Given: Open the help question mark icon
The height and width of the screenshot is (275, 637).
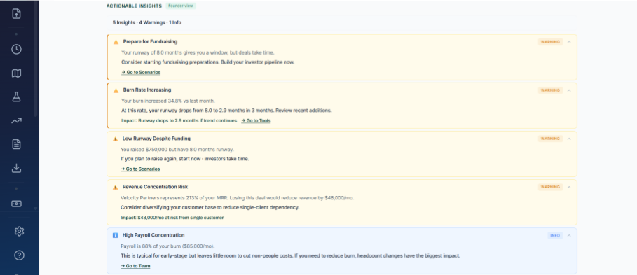Looking at the screenshot, I should coord(19,255).
